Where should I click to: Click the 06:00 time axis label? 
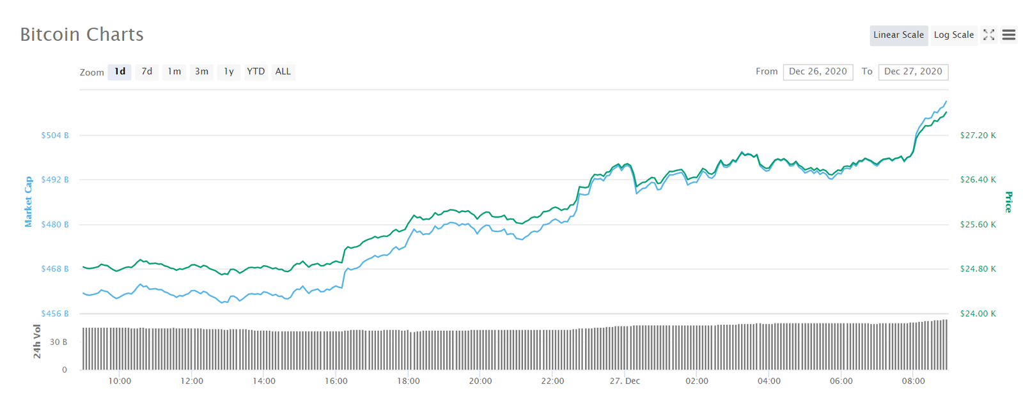[841, 381]
